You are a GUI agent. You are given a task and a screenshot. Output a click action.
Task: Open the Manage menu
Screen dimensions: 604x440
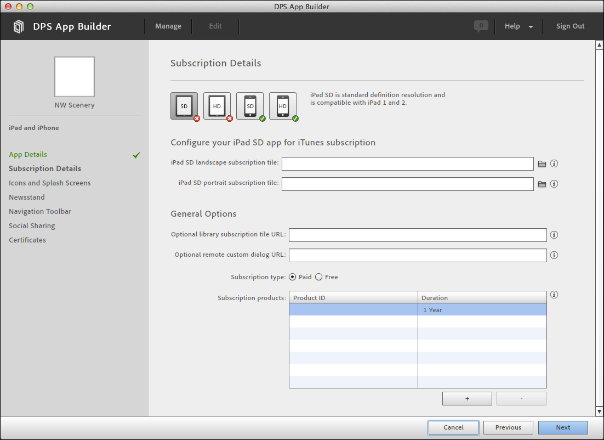(168, 26)
